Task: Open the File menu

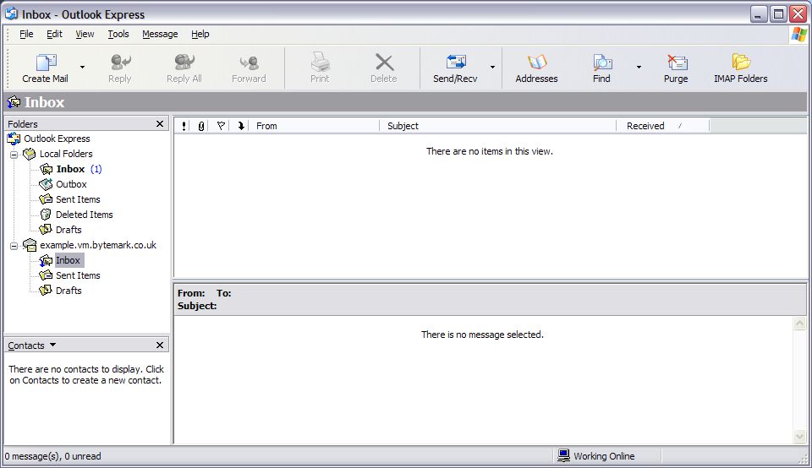Action: [x=26, y=34]
